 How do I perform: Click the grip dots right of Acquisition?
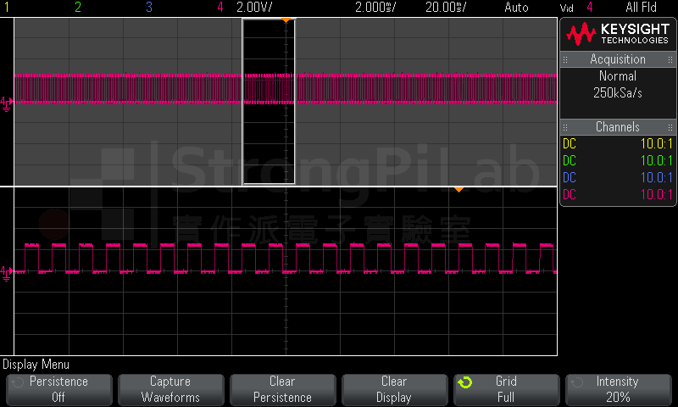[670, 59]
